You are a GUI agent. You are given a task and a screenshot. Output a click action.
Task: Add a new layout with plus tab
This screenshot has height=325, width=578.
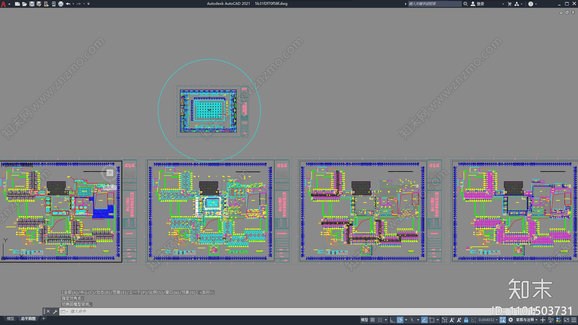pyautogui.click(x=44, y=318)
